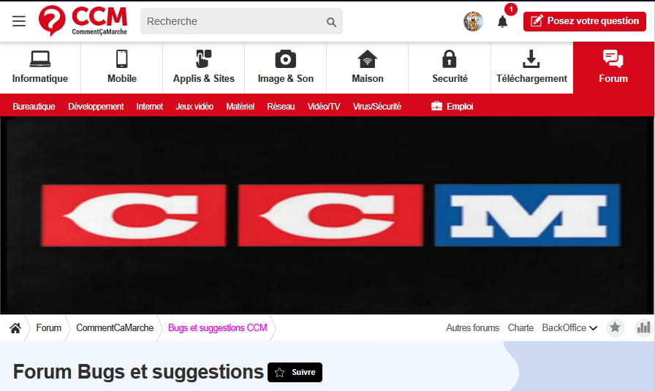Open the user avatar profile

coord(473,21)
